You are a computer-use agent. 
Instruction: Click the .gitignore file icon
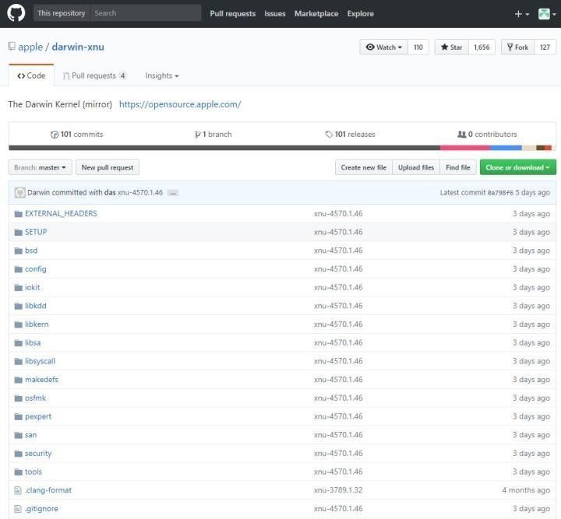point(18,509)
